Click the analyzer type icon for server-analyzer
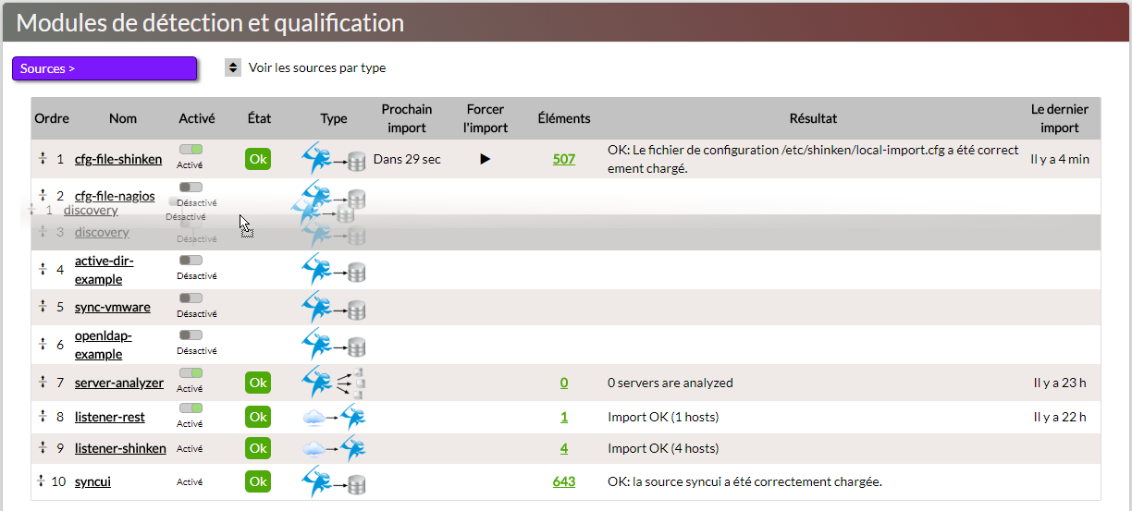The height and width of the screenshot is (511, 1132). tap(333, 383)
